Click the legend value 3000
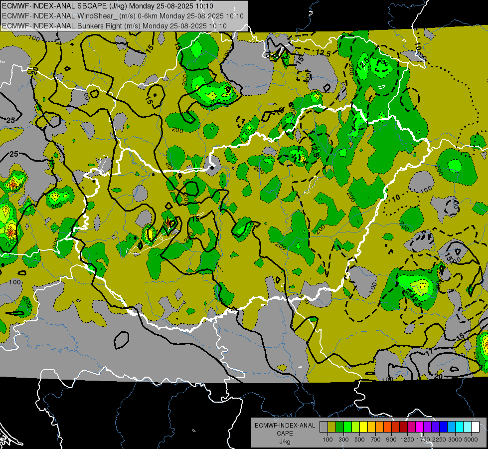Viewport: 488px width, 449px height. tap(455, 440)
